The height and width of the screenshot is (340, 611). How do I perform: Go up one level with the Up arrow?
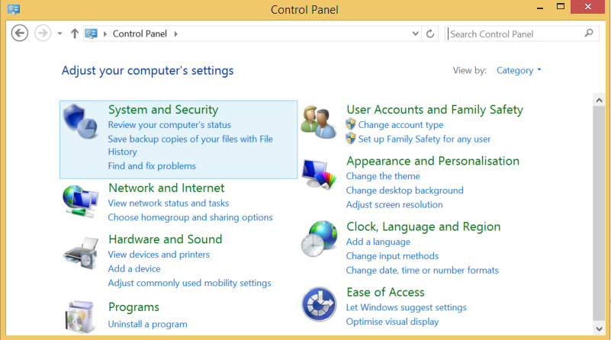(75, 34)
